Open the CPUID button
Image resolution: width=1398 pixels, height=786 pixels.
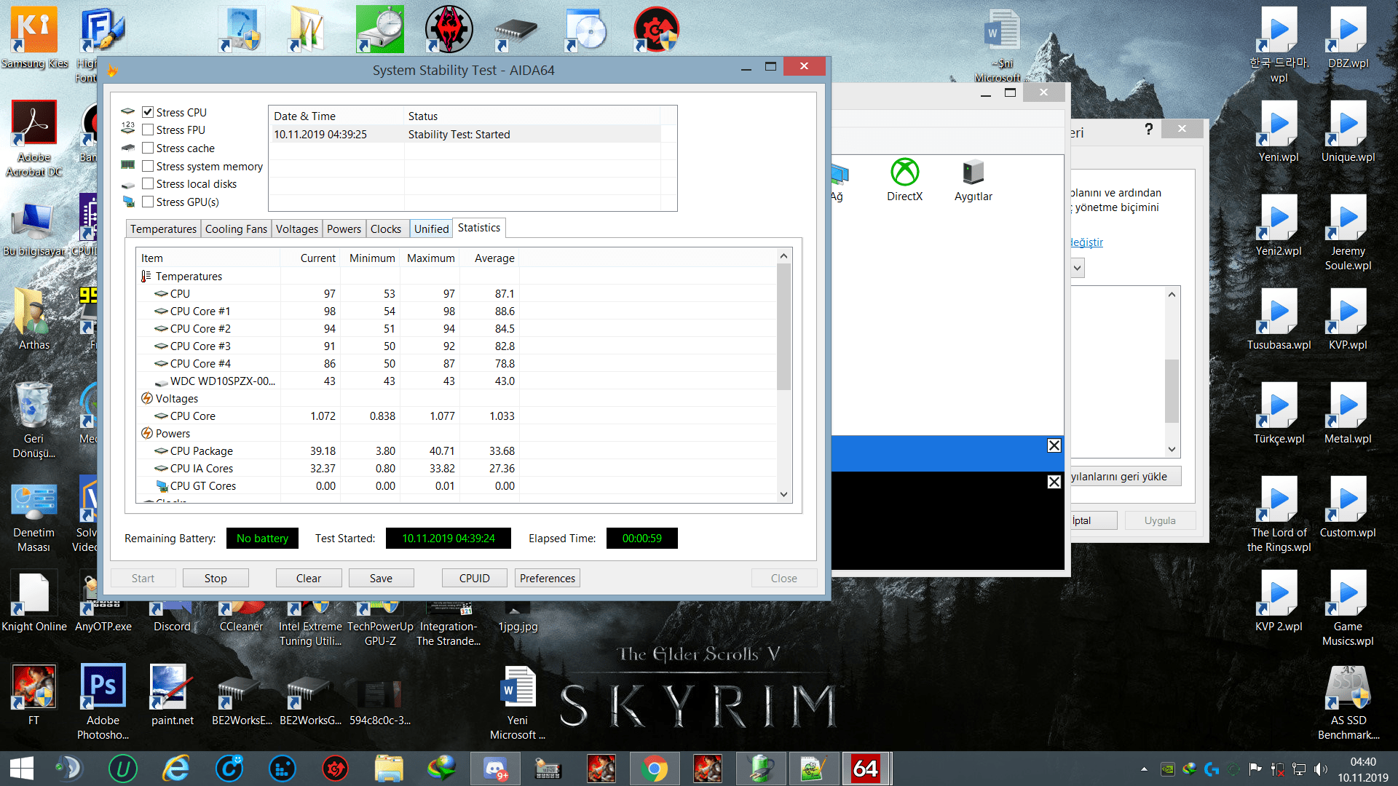tap(474, 578)
